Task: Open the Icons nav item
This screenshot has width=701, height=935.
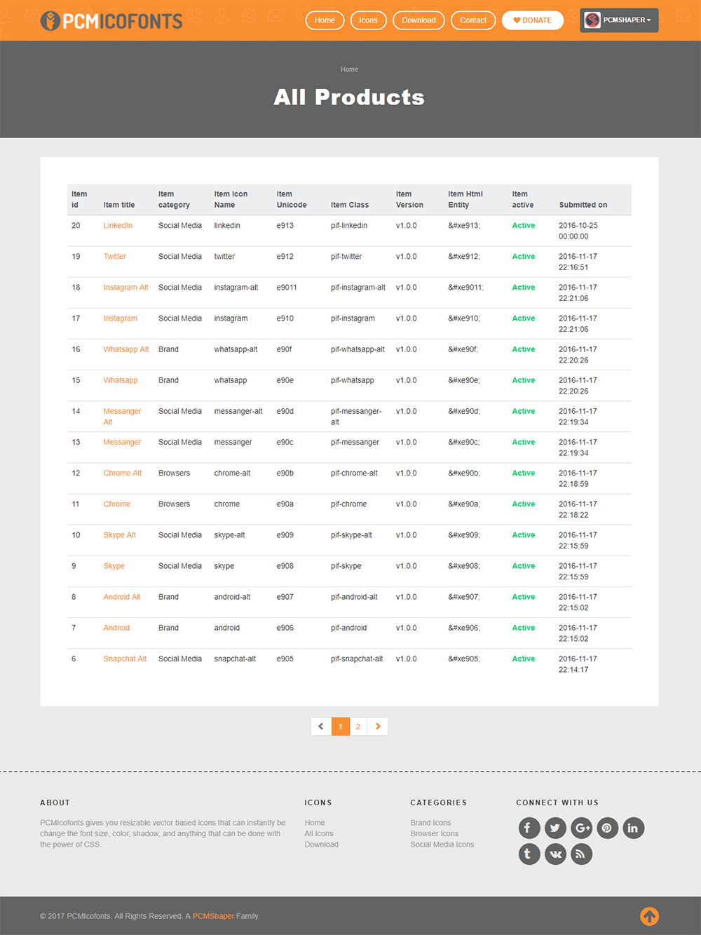Action: coord(368,20)
